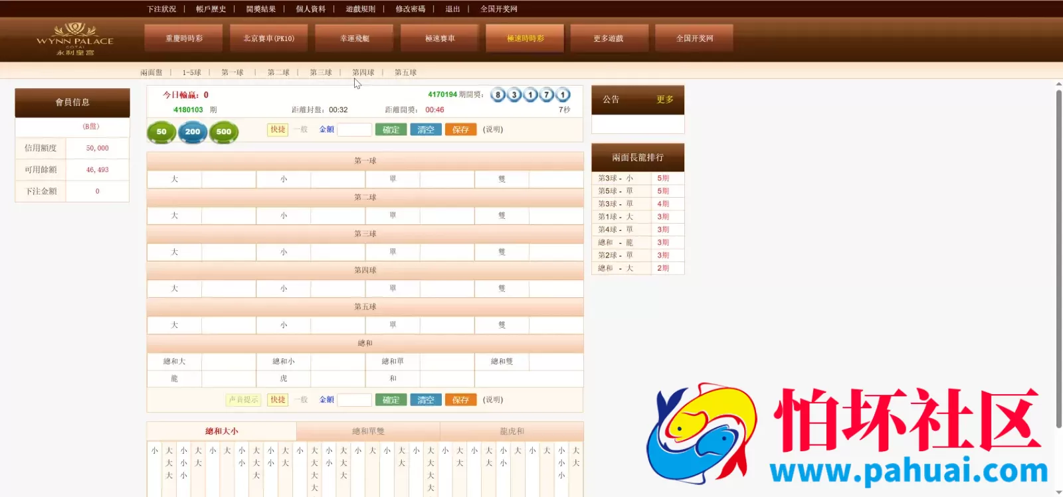Switch to the 重慶時時彩 game
Viewport: 1063px width, 497px height.
[x=184, y=38]
